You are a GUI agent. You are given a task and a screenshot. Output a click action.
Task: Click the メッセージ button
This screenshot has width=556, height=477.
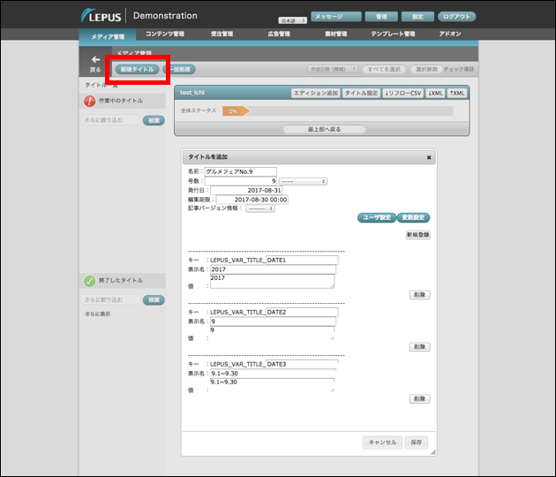(x=335, y=17)
